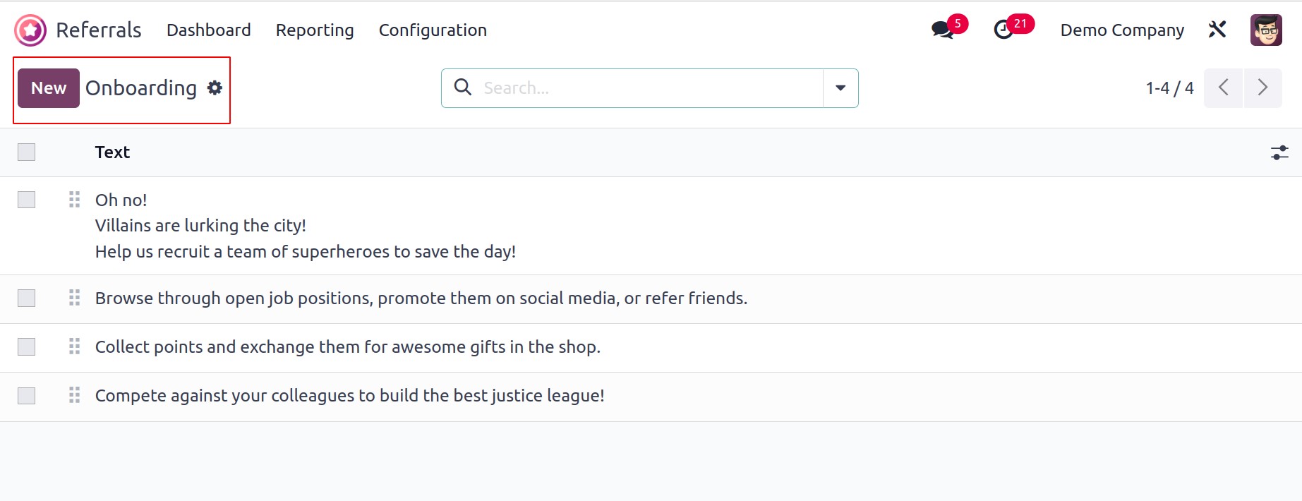Go to the next page arrow
The image size is (1302, 501).
click(1262, 87)
